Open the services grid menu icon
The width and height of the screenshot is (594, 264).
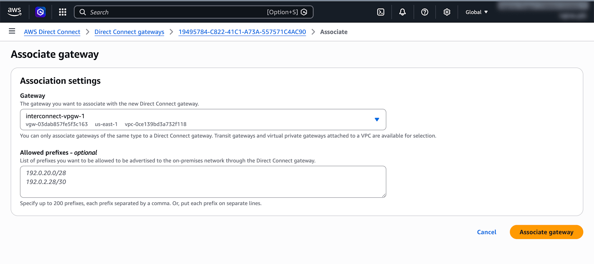click(x=62, y=12)
